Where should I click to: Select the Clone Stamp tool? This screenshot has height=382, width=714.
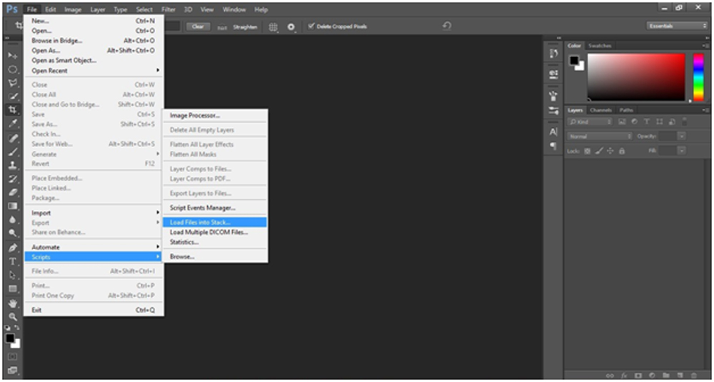(x=13, y=165)
